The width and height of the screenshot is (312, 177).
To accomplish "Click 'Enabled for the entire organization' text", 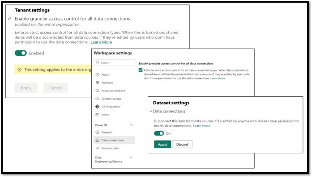I will click(x=47, y=25).
